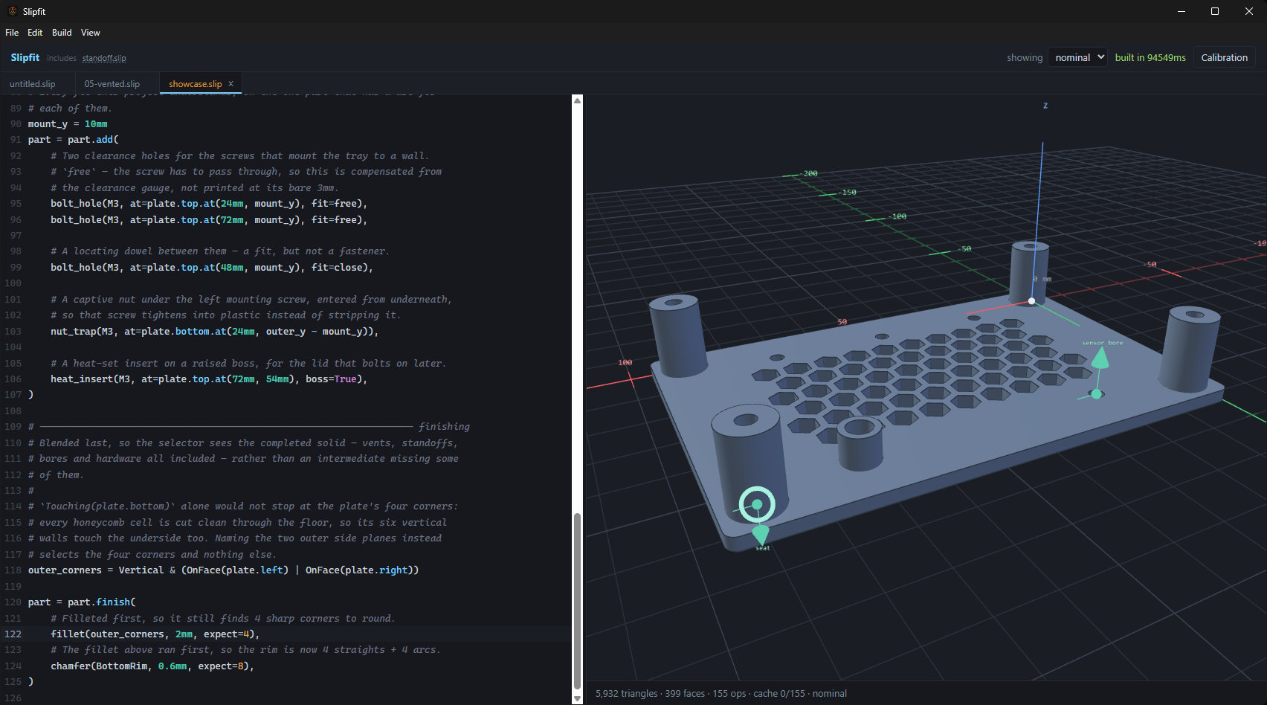The width and height of the screenshot is (1267, 705).
Task: Open the Build menu
Action: coord(62,33)
